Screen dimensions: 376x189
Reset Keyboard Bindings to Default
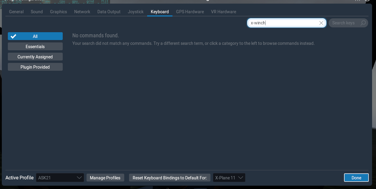point(169,178)
